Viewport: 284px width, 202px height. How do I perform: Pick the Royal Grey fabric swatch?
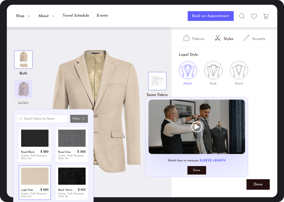tap(72, 138)
